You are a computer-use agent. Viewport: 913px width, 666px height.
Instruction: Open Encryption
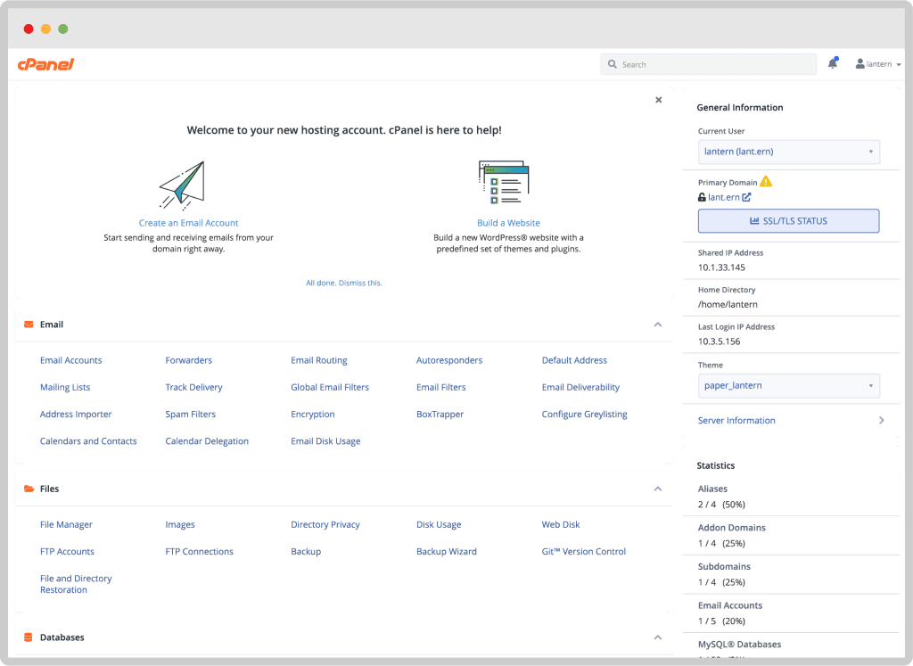[313, 415]
